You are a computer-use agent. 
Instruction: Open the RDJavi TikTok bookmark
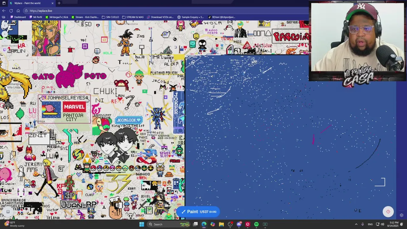point(222,17)
